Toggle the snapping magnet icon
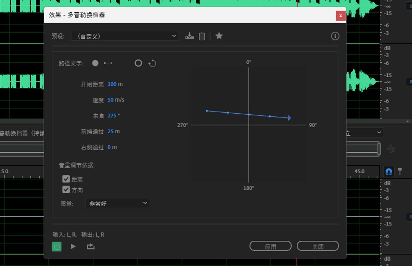The image size is (412, 266). [388, 171]
